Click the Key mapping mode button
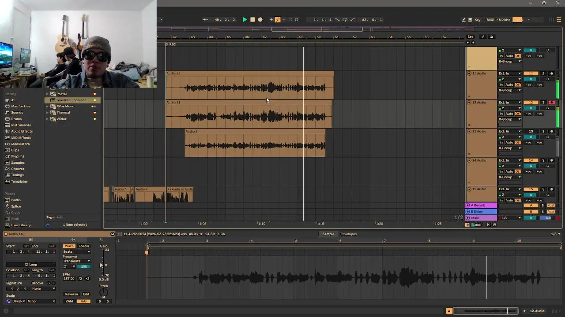Screen dimensions: 565x317 (x=477, y=19)
